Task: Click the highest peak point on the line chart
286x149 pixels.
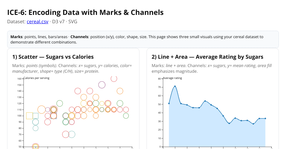Action: click(x=175, y=86)
